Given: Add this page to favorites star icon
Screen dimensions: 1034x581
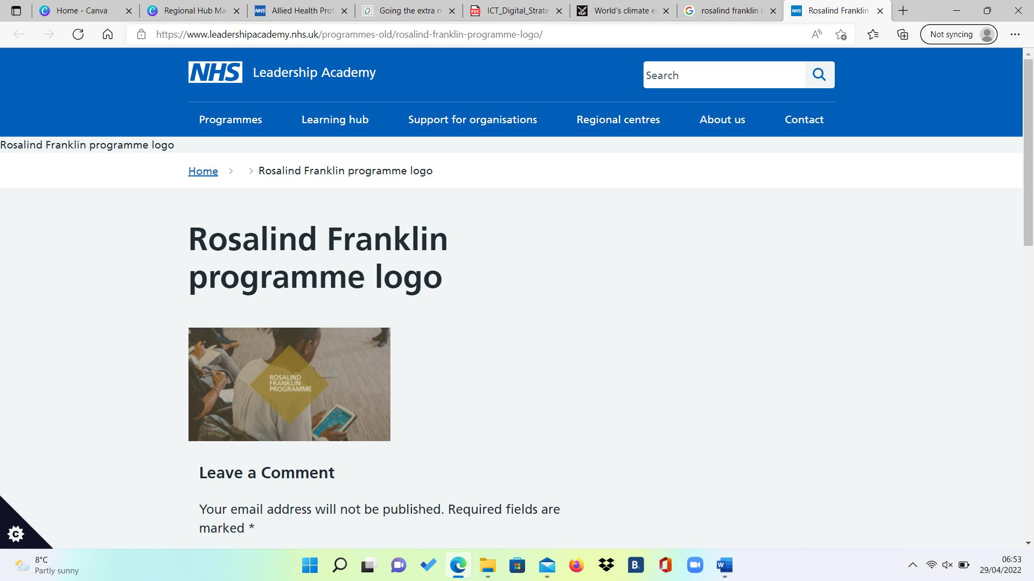Looking at the screenshot, I should pyautogui.click(x=841, y=34).
